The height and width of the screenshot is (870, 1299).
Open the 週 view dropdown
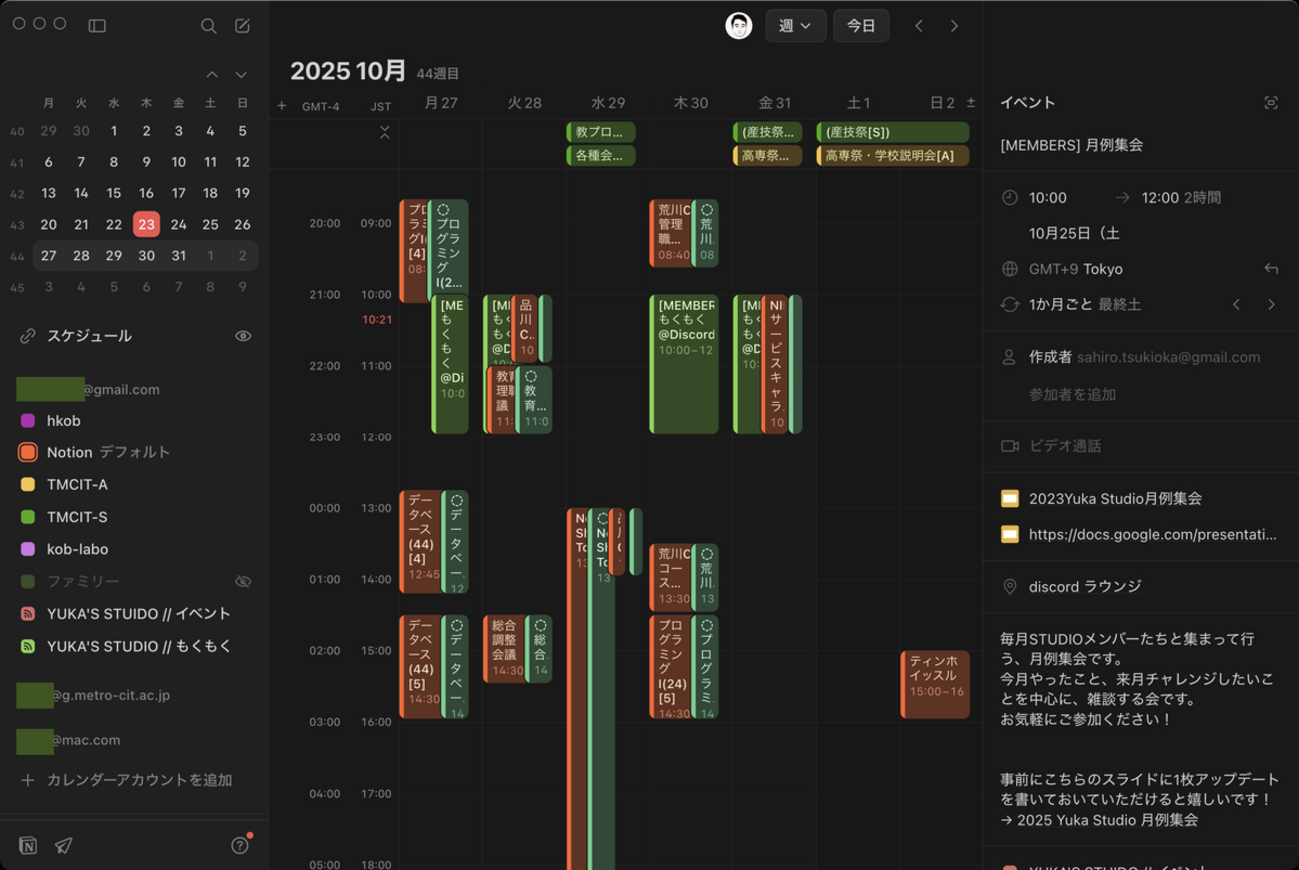coord(795,26)
